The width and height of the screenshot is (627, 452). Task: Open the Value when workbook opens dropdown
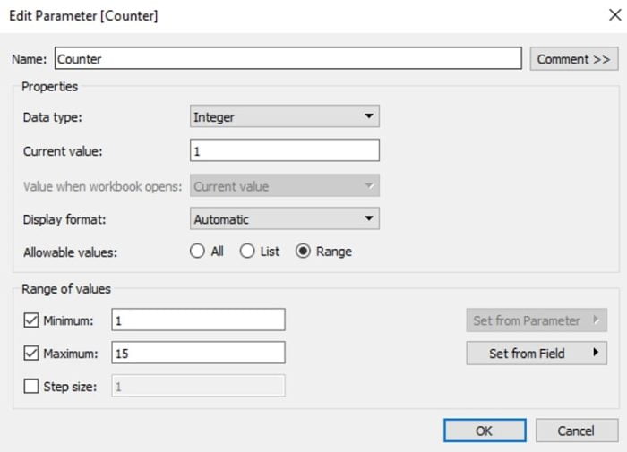click(x=285, y=185)
